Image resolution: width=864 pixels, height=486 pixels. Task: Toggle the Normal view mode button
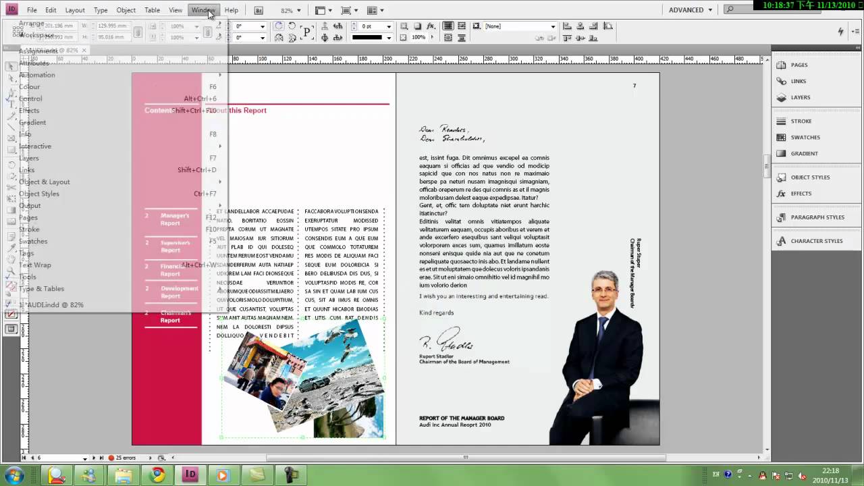click(11, 329)
